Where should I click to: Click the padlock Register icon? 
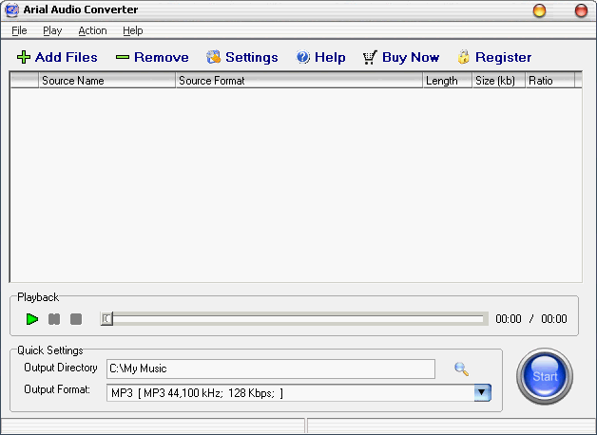(463, 57)
